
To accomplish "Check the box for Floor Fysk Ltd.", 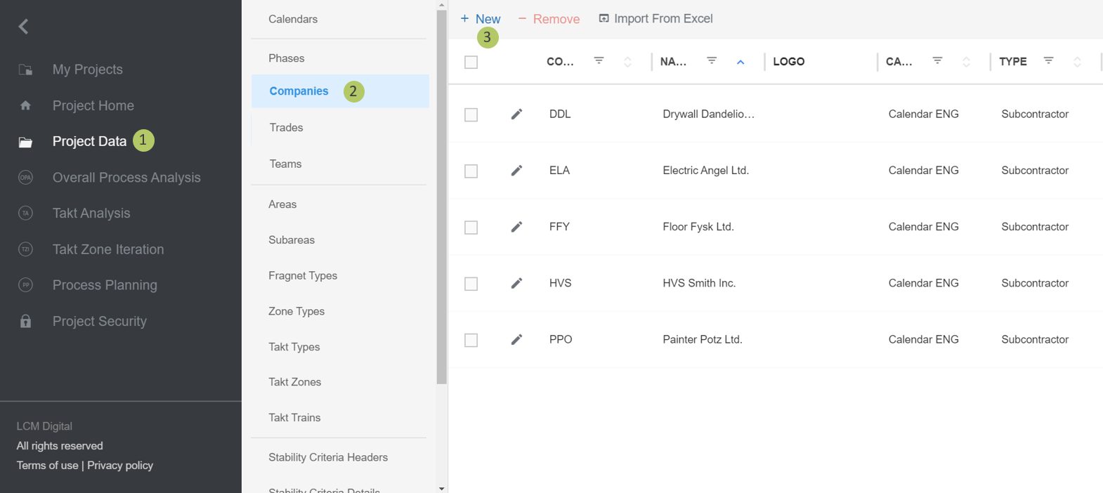I will click(x=471, y=228).
